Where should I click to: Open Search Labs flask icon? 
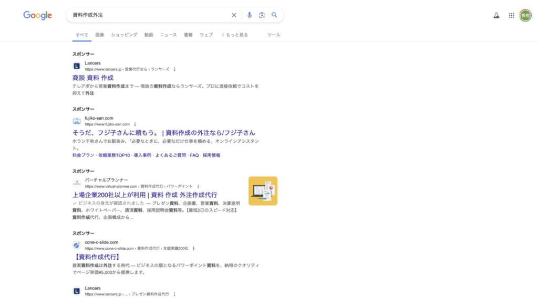[496, 16]
